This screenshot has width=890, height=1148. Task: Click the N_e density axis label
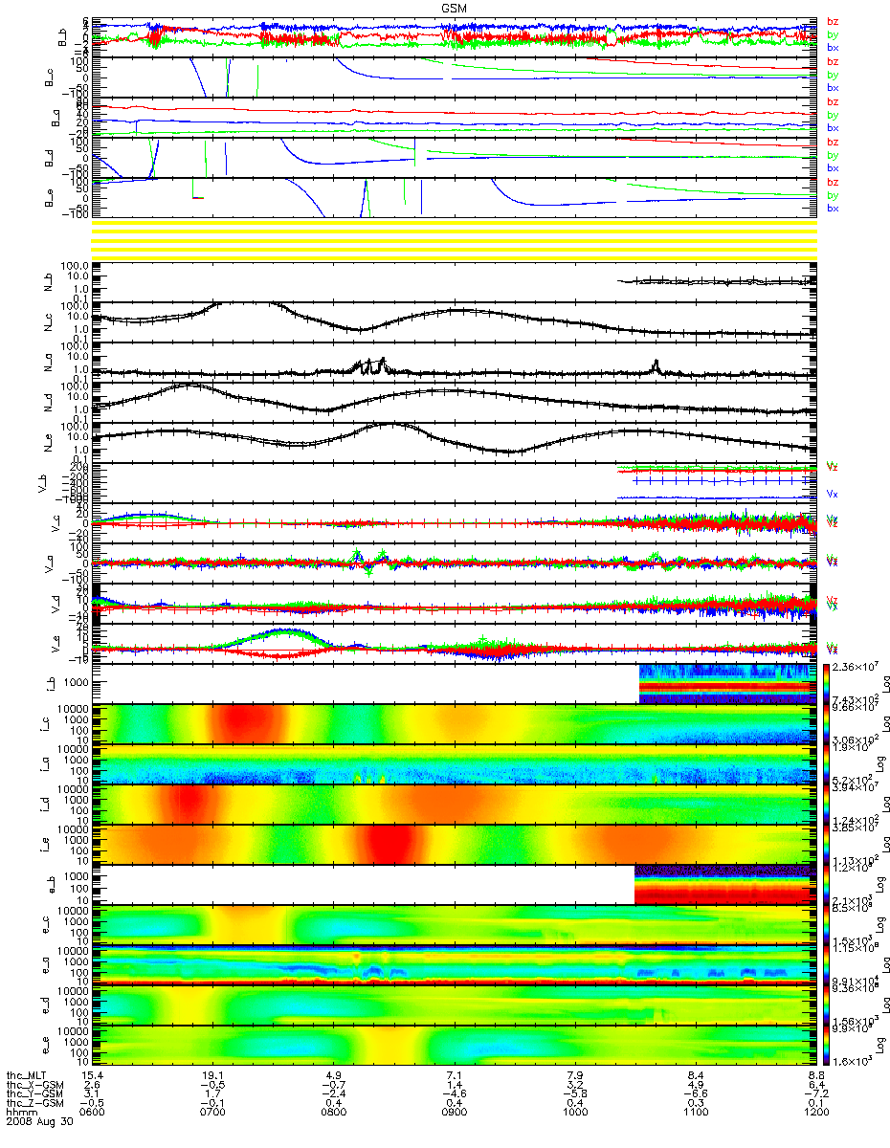pos(48,442)
